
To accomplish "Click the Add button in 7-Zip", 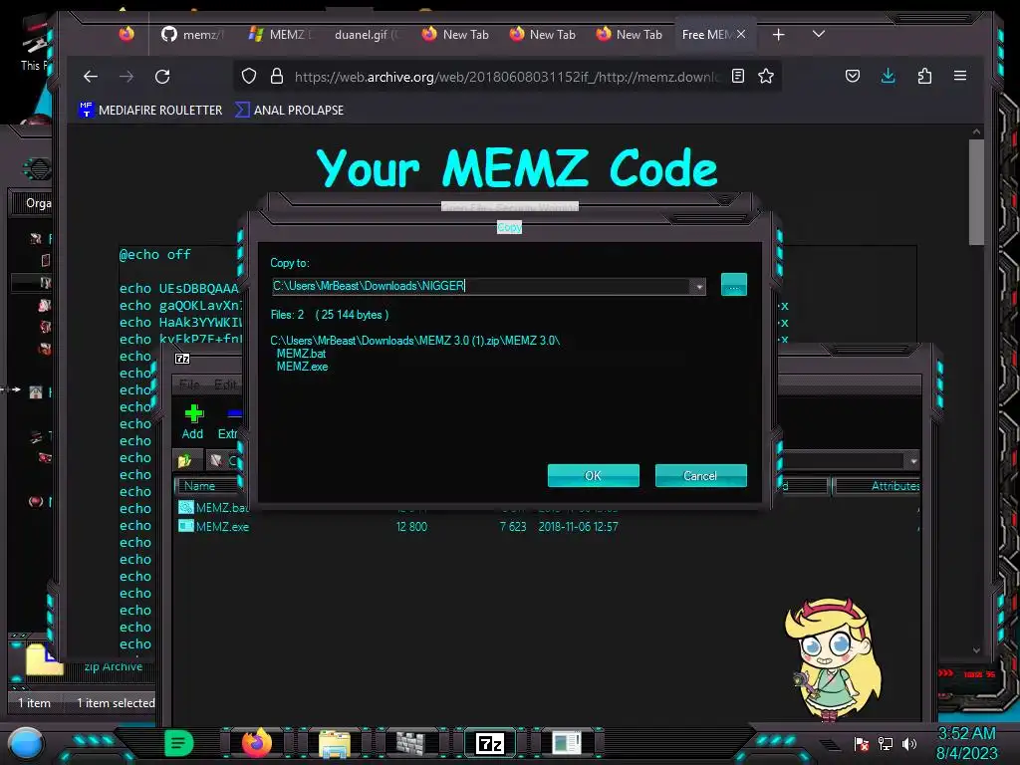I will point(193,421).
